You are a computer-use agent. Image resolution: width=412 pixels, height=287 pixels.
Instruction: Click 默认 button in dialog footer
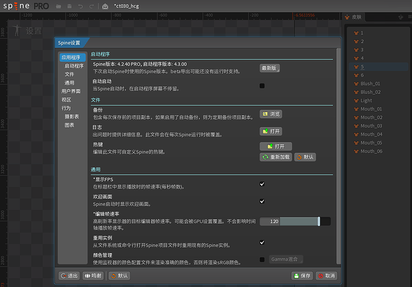tap(119, 276)
